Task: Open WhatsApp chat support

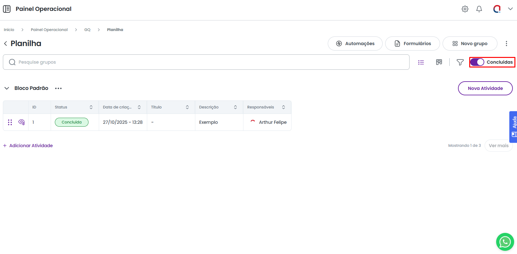Action: click(505, 242)
